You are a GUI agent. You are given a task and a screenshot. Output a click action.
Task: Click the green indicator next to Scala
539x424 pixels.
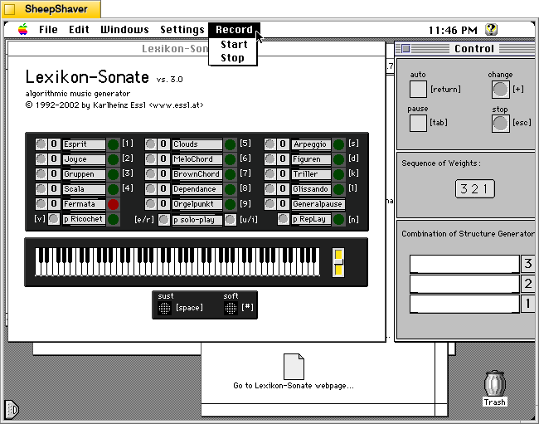tap(113, 189)
